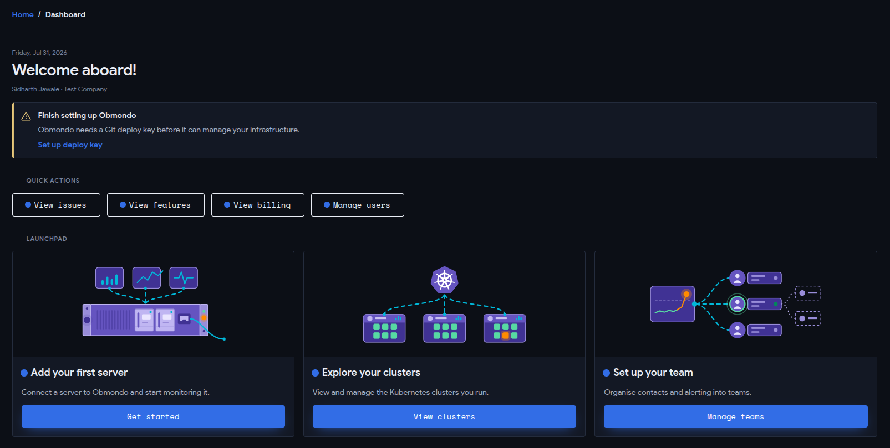
Task: Click the Kubernetes clusters you run description
Action: (x=400, y=392)
